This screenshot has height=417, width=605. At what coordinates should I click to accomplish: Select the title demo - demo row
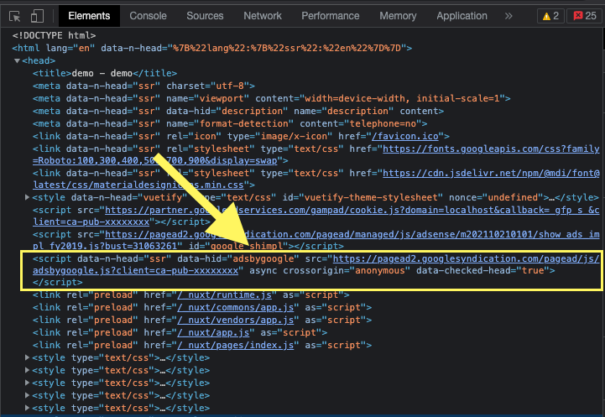tap(105, 73)
